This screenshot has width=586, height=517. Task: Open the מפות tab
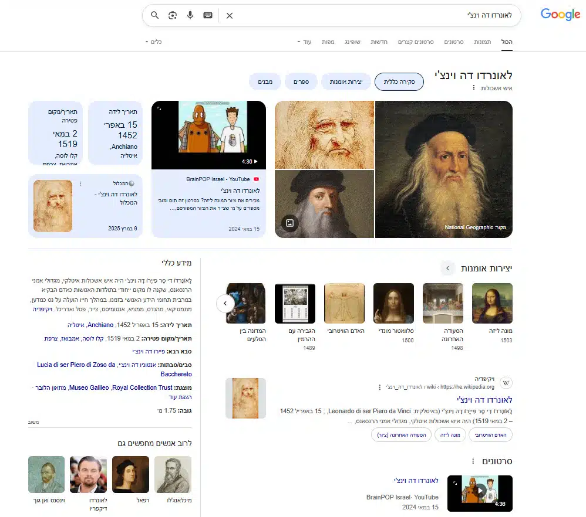(328, 42)
